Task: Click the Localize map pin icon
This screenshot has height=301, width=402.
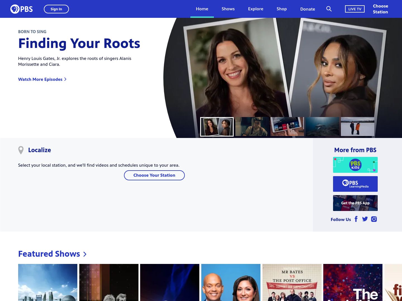Action: point(21,150)
